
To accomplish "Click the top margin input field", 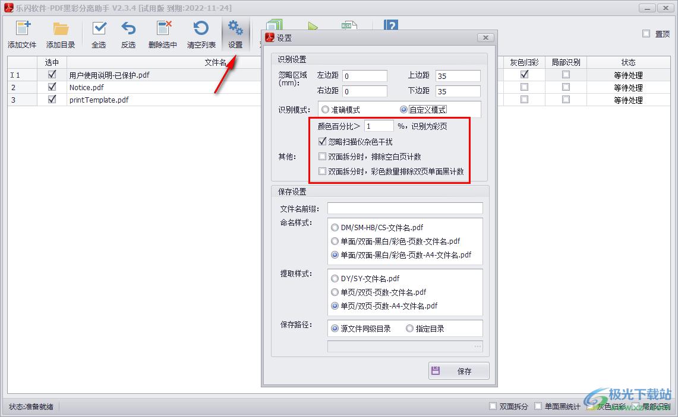I will 458,76.
